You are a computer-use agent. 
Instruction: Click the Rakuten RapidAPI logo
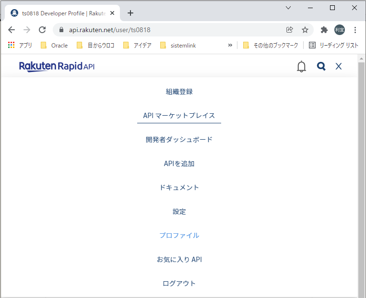(57, 66)
